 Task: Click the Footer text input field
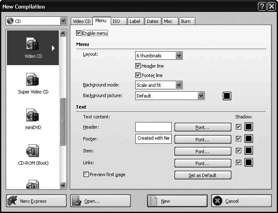click(153, 139)
